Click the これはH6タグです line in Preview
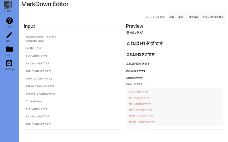 coord(134,84)
